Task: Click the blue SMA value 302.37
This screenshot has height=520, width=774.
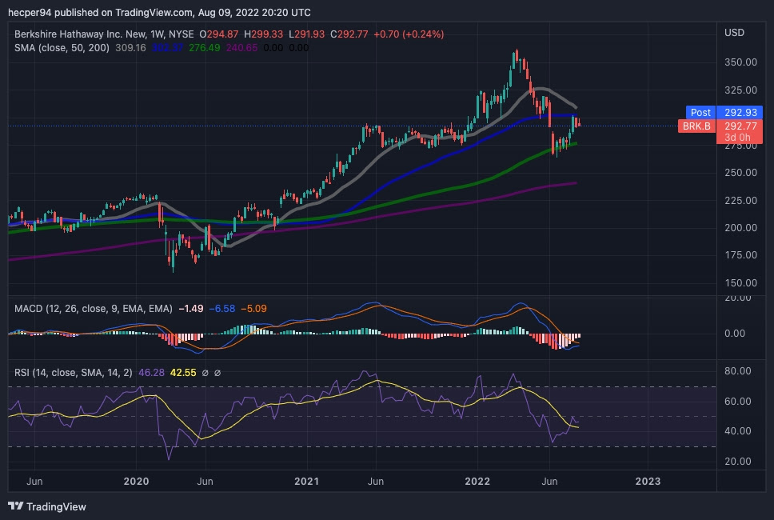Action: coord(167,48)
